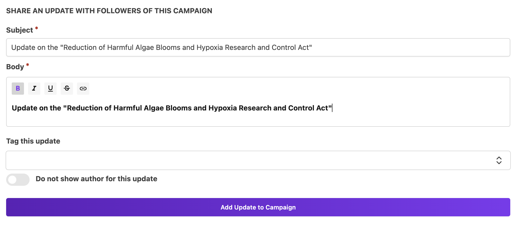This screenshot has width=522, height=225.
Task: Click empty space right of link icon
Action: tap(281, 89)
